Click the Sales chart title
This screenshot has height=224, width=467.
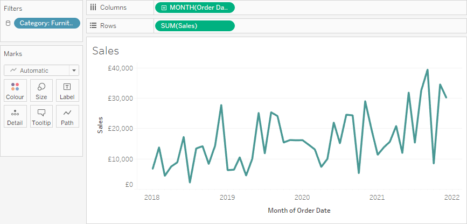[x=106, y=51]
